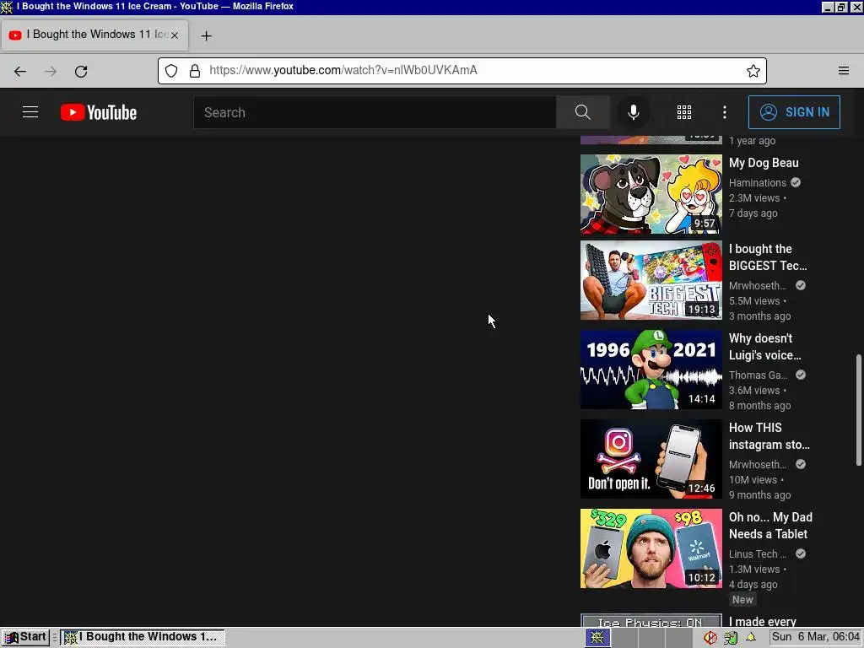This screenshot has height=648, width=864.
Task: Click '8 months ago' text
Action: tap(760, 406)
